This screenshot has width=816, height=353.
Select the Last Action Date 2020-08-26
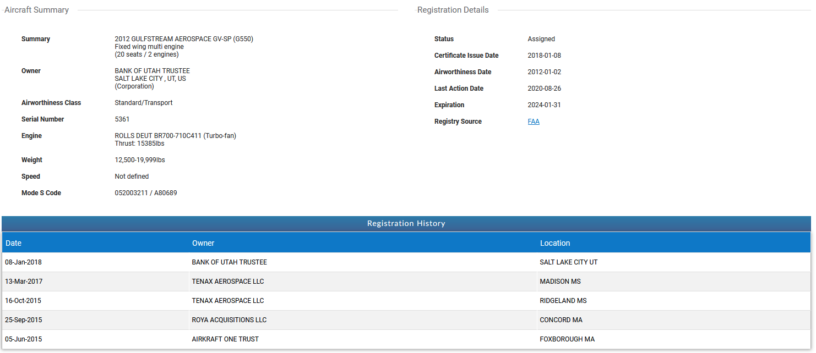(545, 89)
